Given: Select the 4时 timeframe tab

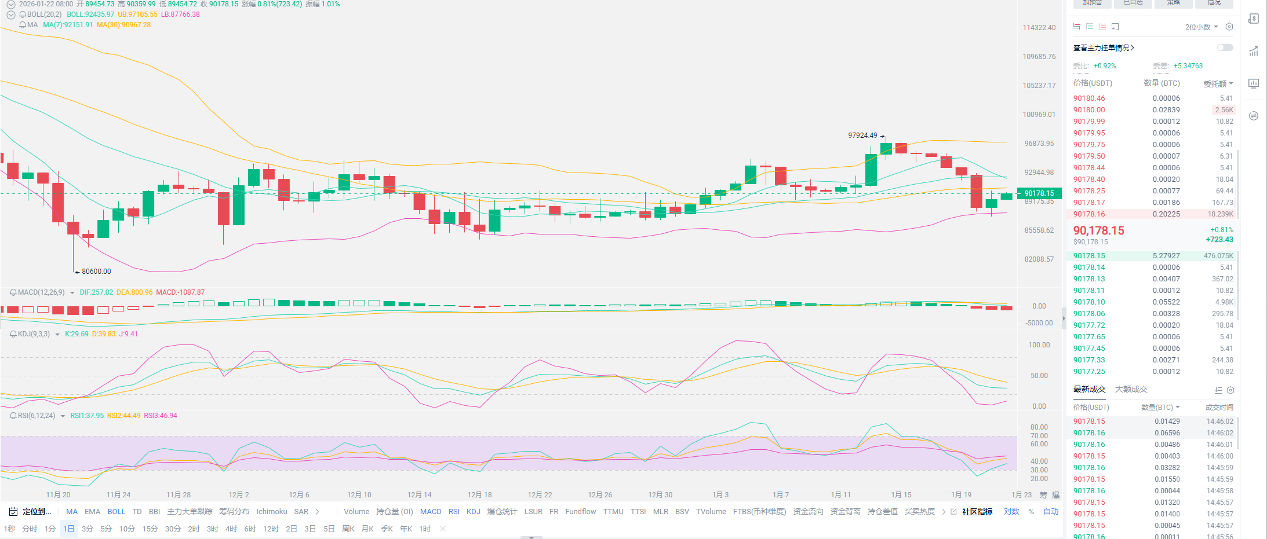Looking at the screenshot, I should (231, 529).
